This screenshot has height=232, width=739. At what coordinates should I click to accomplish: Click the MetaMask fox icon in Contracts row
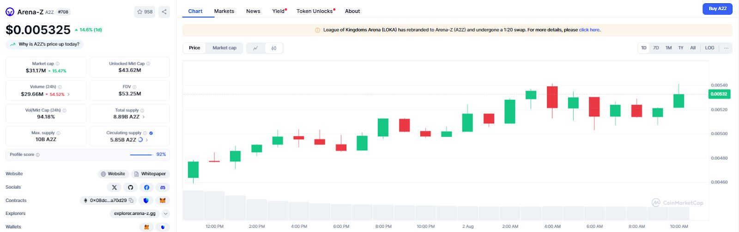pos(163,201)
